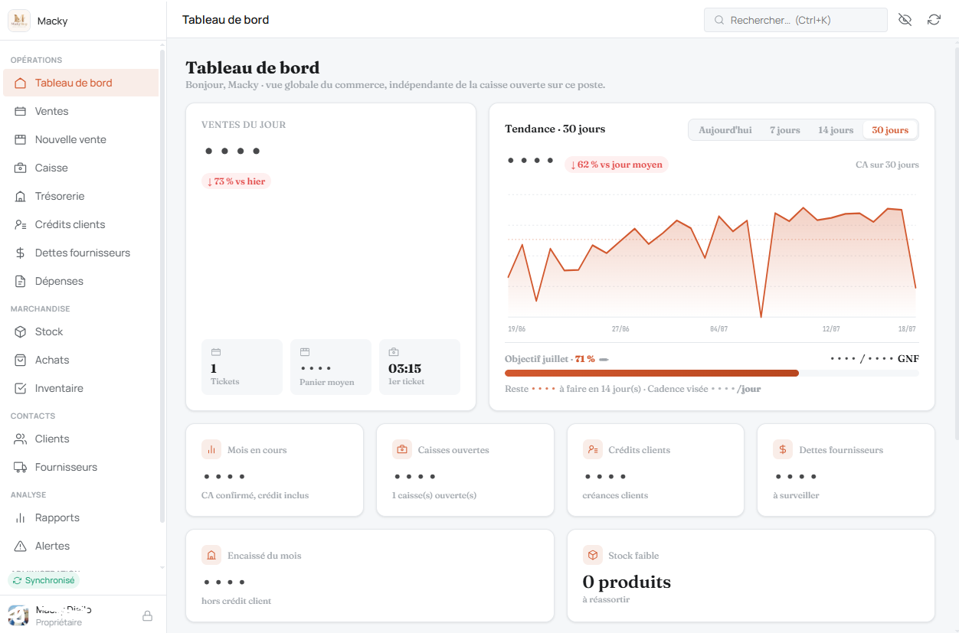Click the trend line chart area
Image resolution: width=959 pixels, height=633 pixels.
[x=712, y=256]
